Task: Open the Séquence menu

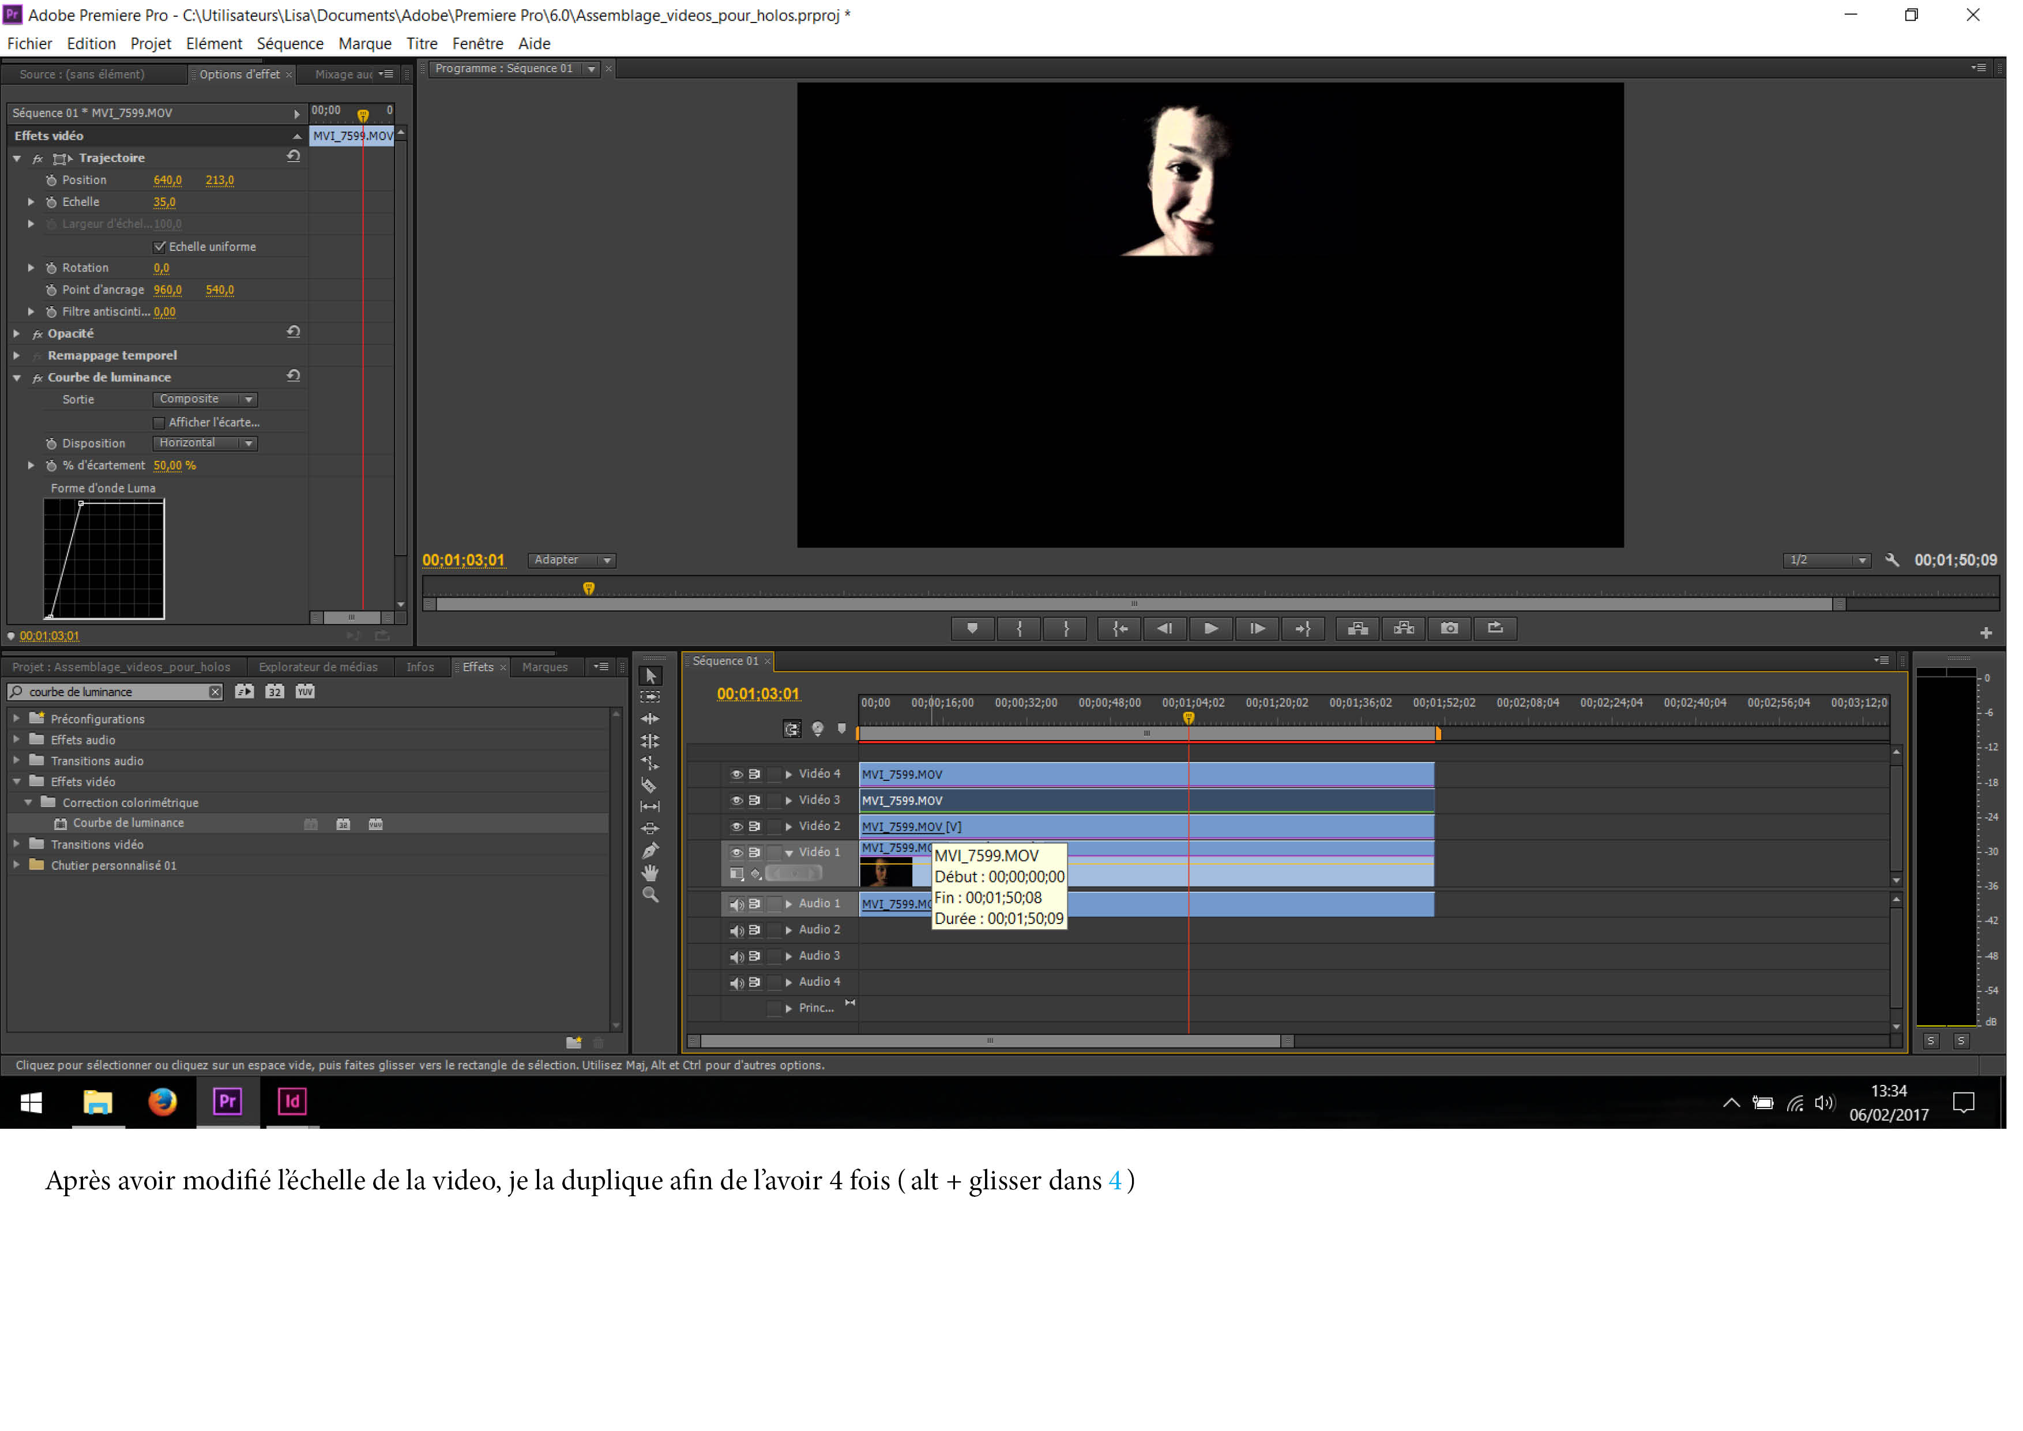Action: [290, 43]
